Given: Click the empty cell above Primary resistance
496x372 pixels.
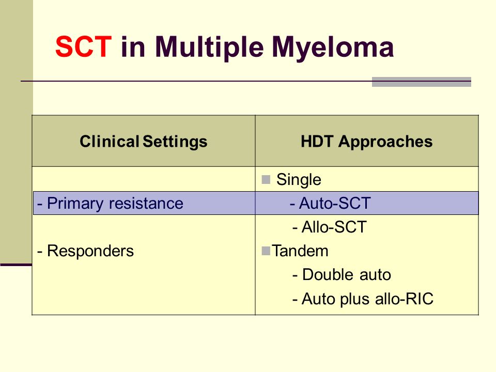Looking at the screenshot, I should tap(144, 179).
